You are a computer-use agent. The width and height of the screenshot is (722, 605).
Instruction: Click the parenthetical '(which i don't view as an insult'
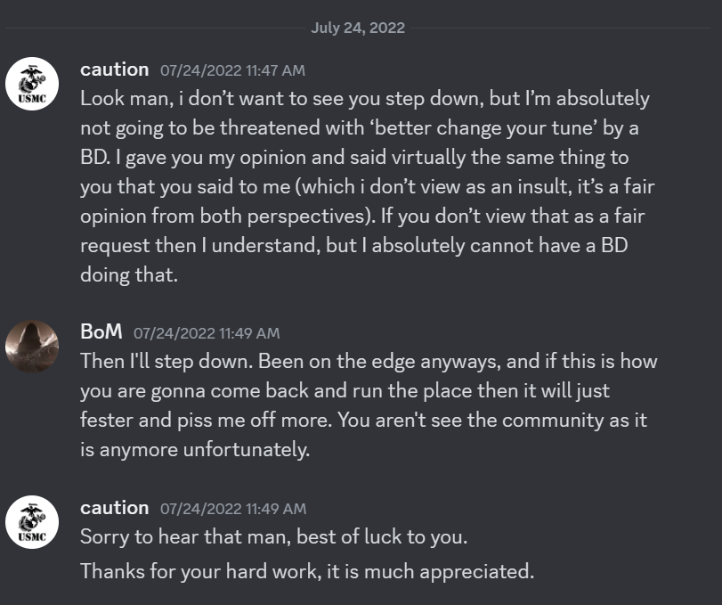coord(431,186)
